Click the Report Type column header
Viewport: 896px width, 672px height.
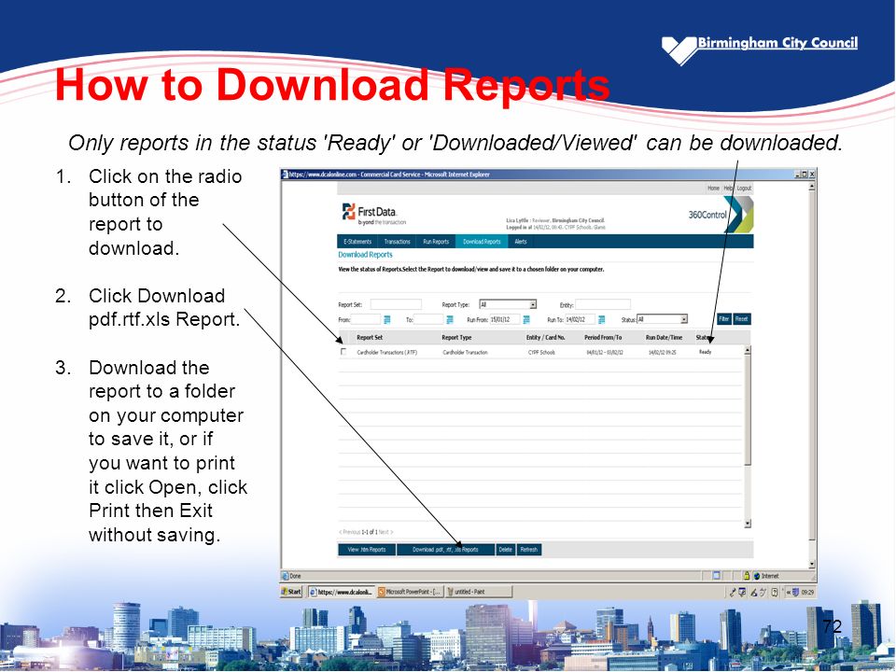tap(456, 338)
